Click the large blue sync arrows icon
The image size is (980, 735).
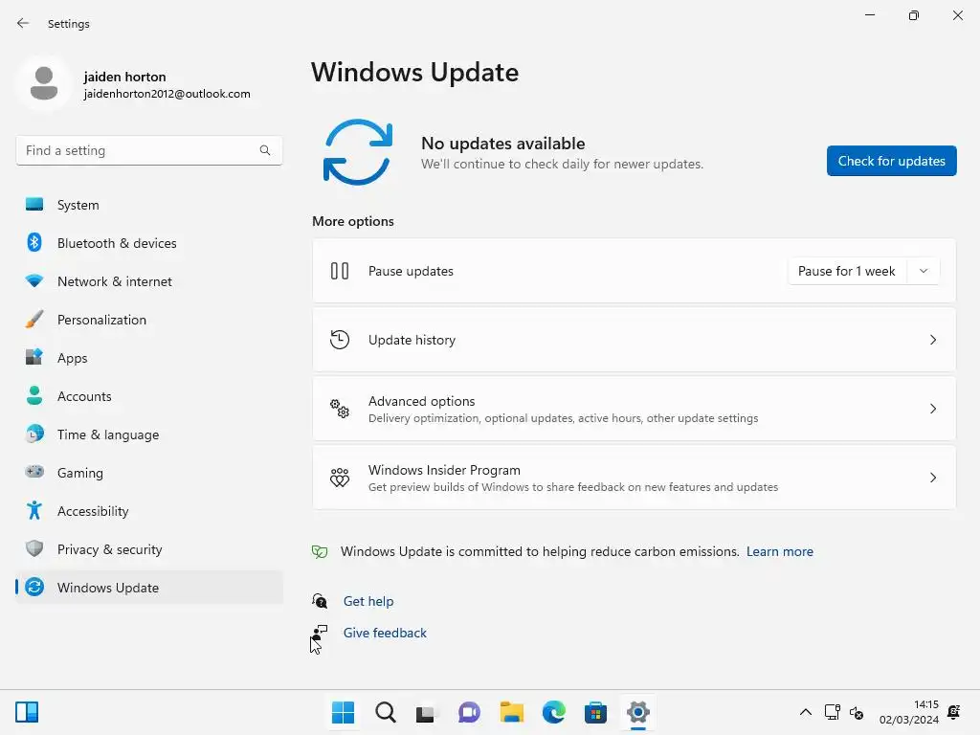pyautogui.click(x=358, y=152)
